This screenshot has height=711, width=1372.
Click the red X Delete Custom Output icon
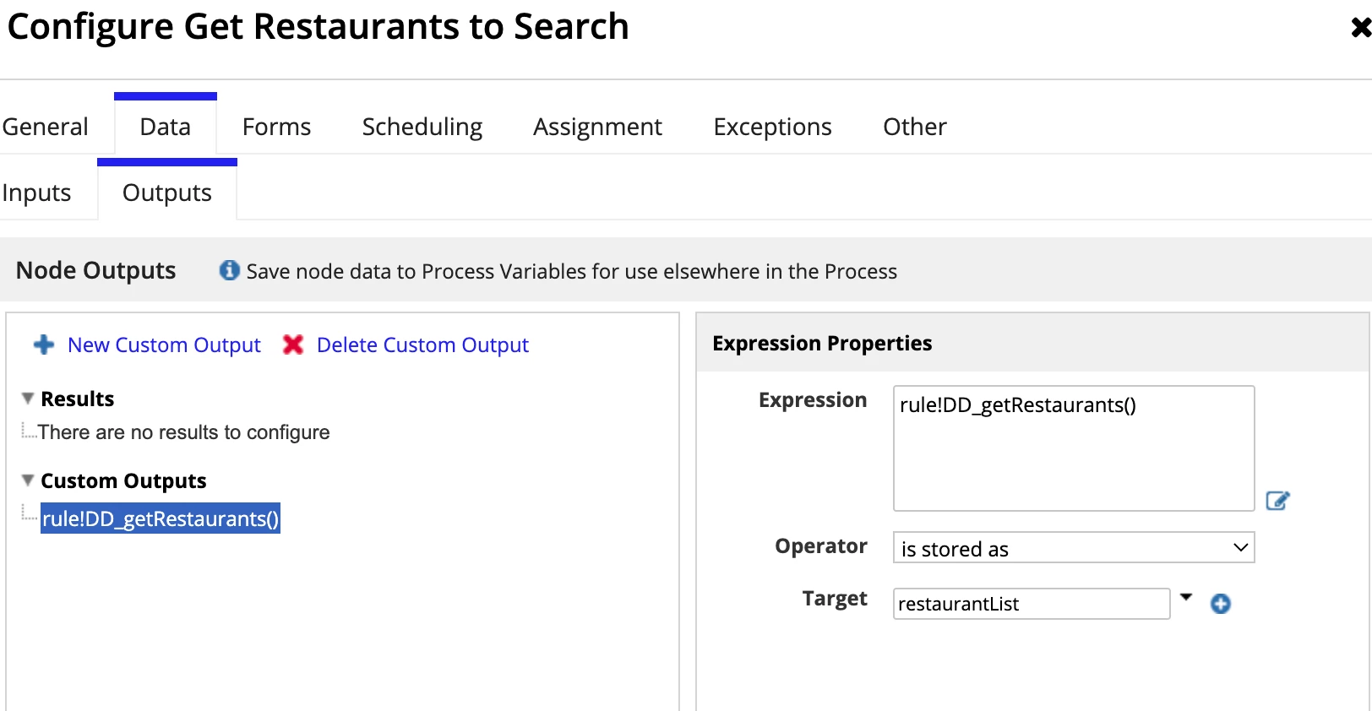coord(293,345)
